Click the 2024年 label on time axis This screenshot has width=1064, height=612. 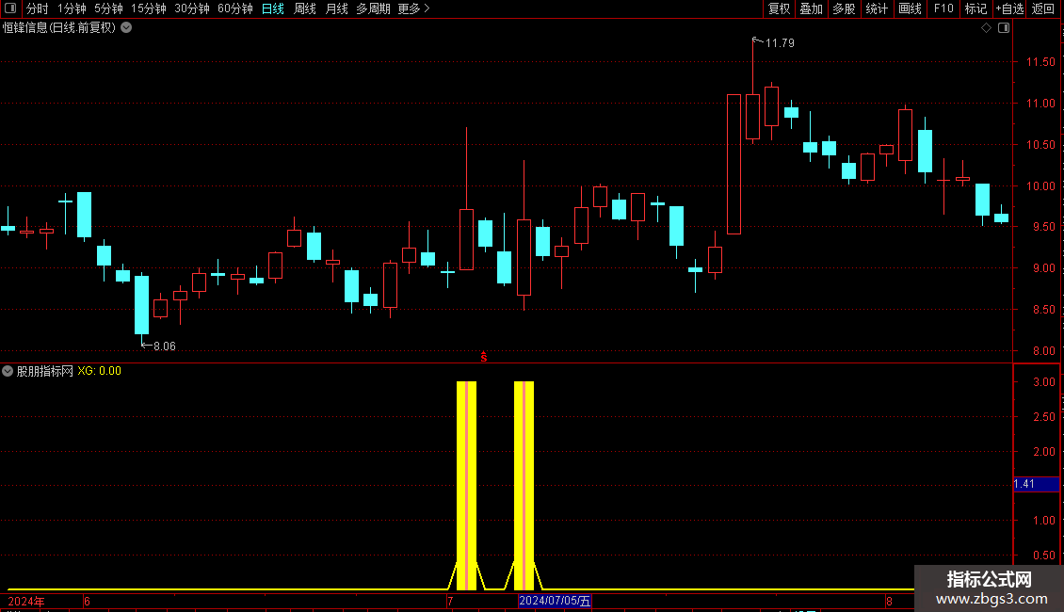click(x=26, y=601)
